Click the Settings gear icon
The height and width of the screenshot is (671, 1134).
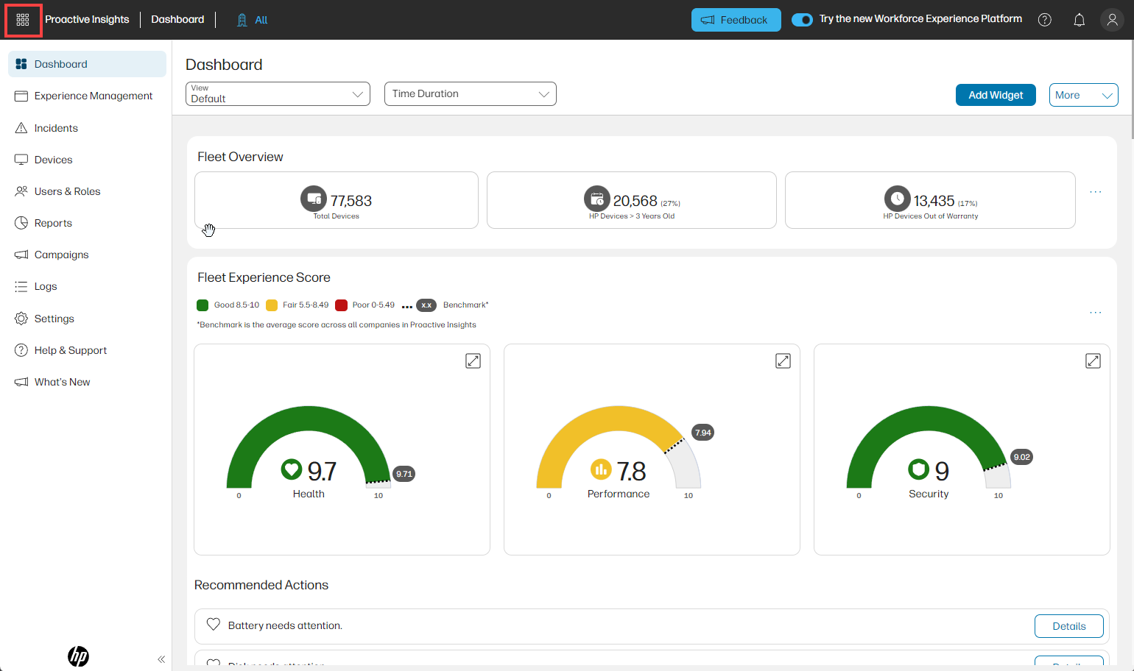[x=22, y=318]
